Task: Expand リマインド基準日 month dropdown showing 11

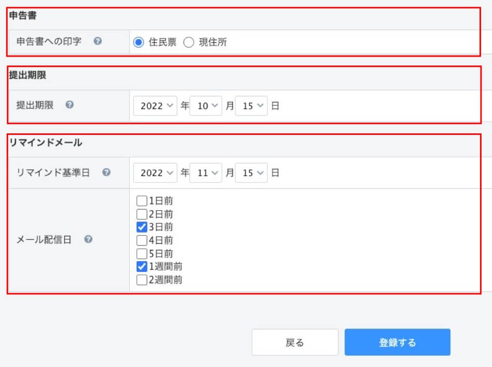Action: [206, 173]
